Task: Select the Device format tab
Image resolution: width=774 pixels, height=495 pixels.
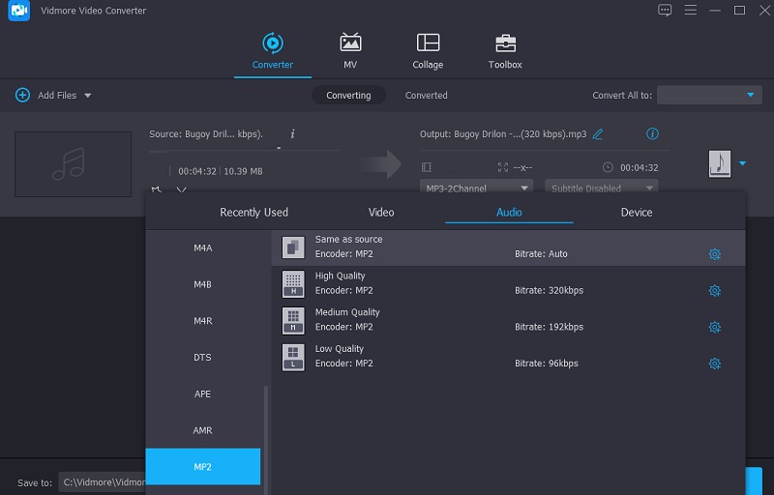Action: [636, 213]
